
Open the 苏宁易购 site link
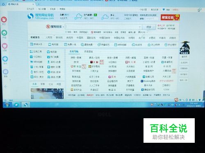[94, 67]
